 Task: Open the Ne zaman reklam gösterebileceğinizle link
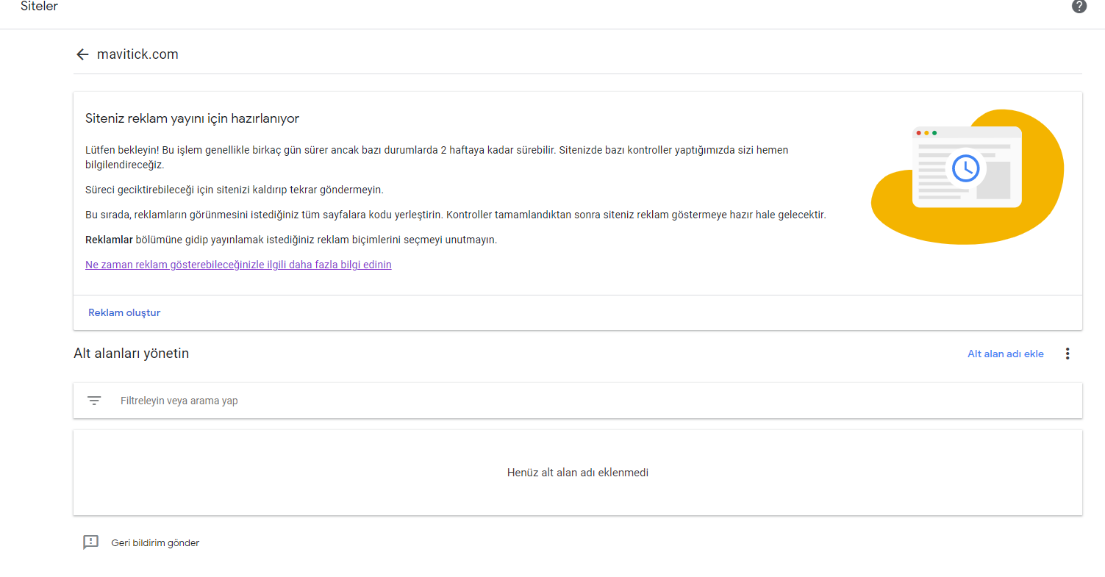[238, 265]
